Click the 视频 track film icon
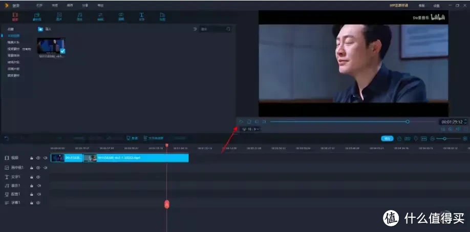The image size is (470, 232). [x=7, y=158]
